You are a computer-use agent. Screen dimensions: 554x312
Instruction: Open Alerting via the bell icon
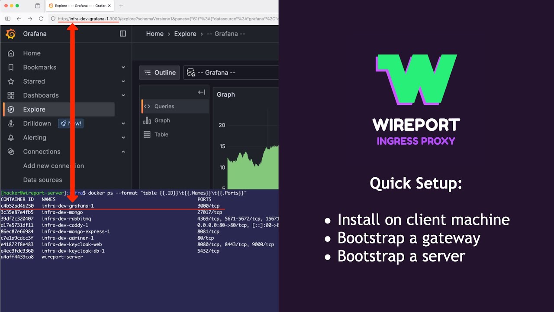(x=12, y=137)
